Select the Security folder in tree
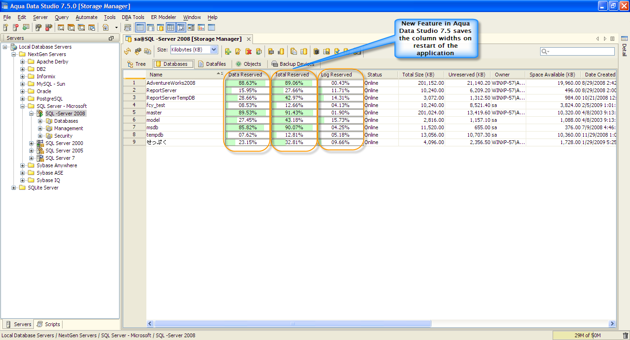Viewport: 630px width, 340px height. (x=63, y=136)
